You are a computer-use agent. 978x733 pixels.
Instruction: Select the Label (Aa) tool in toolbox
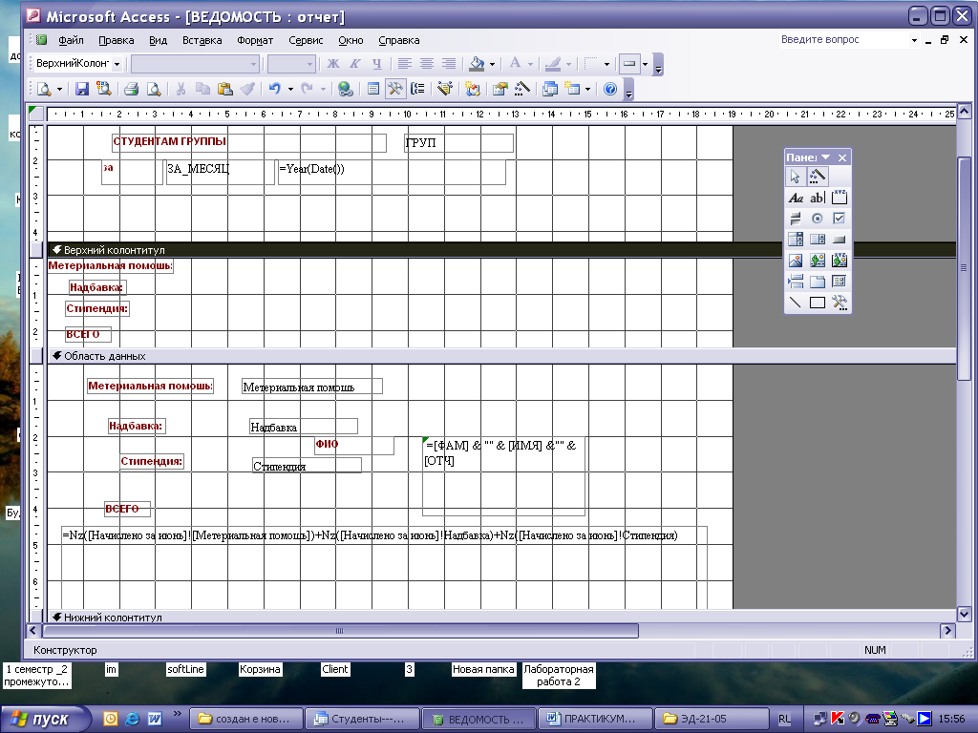point(796,199)
